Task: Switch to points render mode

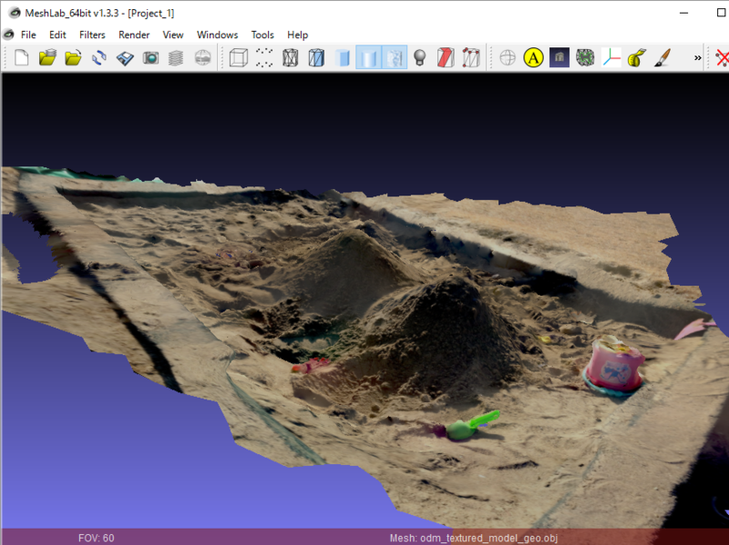Action: tap(264, 58)
